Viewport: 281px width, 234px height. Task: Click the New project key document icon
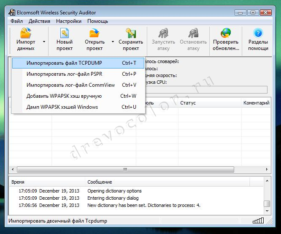[64, 33]
